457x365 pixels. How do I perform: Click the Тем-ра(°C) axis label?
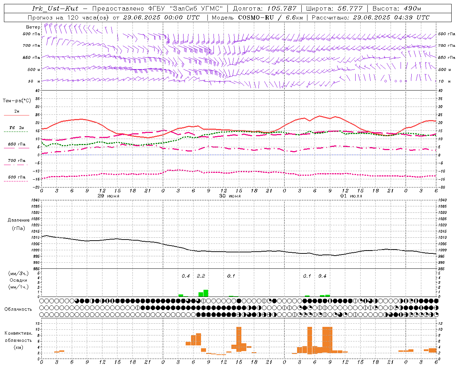(x=17, y=101)
